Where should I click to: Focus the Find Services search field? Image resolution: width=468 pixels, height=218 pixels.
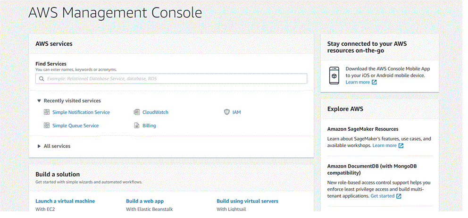point(171,79)
